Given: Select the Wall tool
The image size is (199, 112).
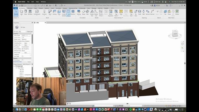Looking at the screenshot, I should point(21,12).
